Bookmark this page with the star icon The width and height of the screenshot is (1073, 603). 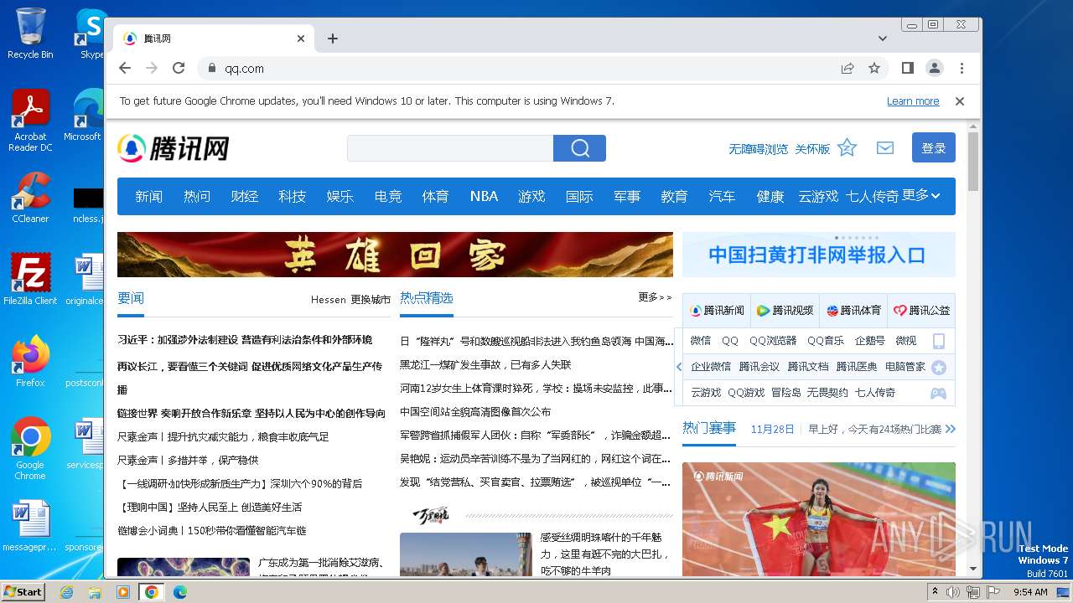pos(874,68)
